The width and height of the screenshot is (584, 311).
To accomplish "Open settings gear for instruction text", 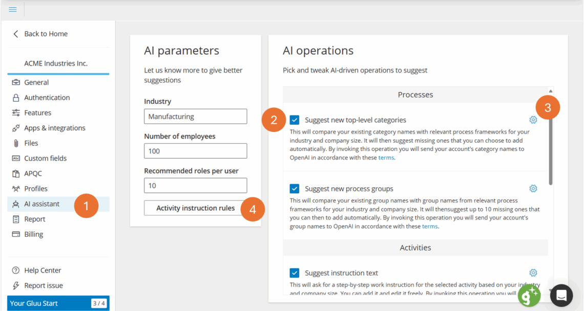I will [533, 273].
